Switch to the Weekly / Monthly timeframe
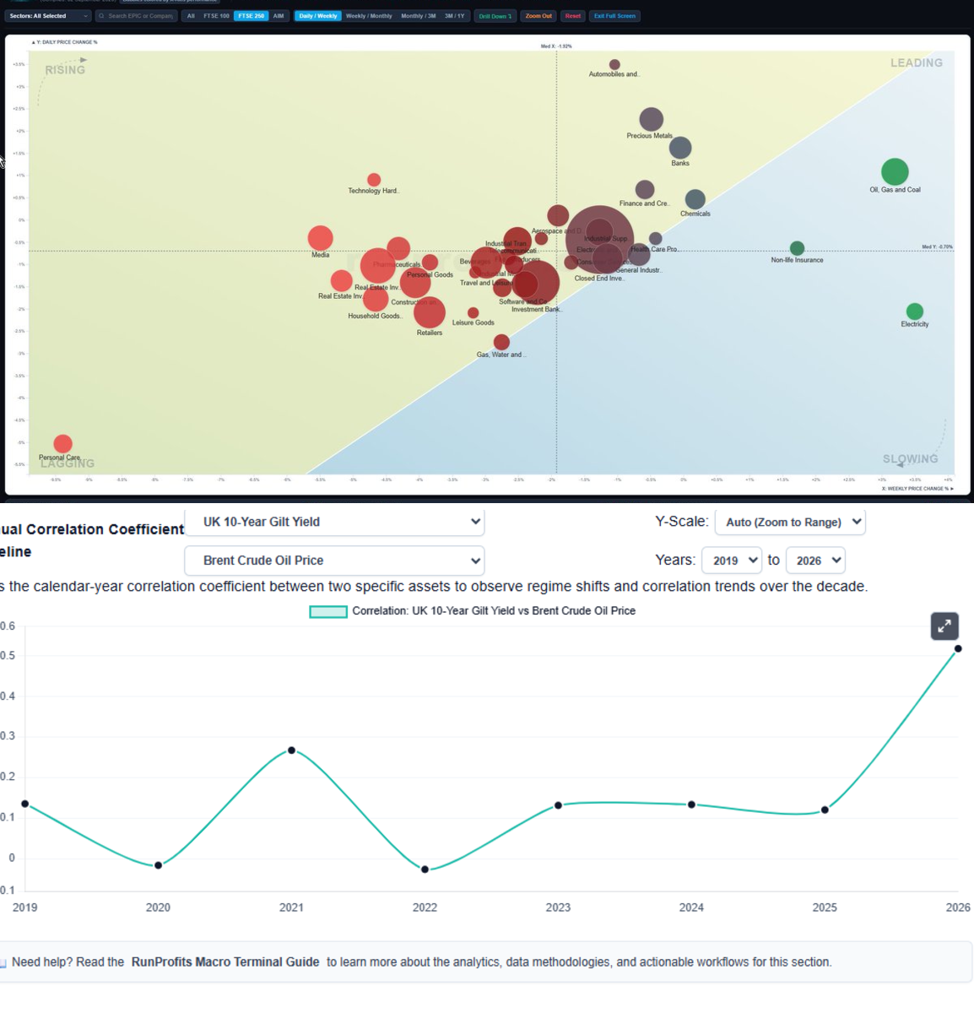This screenshot has height=1013, width=974. 369,16
